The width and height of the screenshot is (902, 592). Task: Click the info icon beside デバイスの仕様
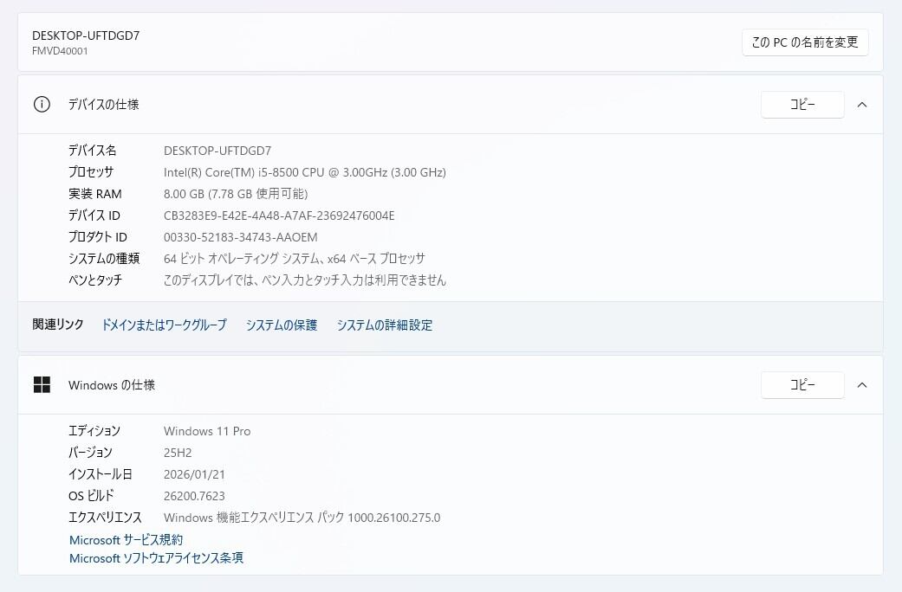click(x=42, y=105)
